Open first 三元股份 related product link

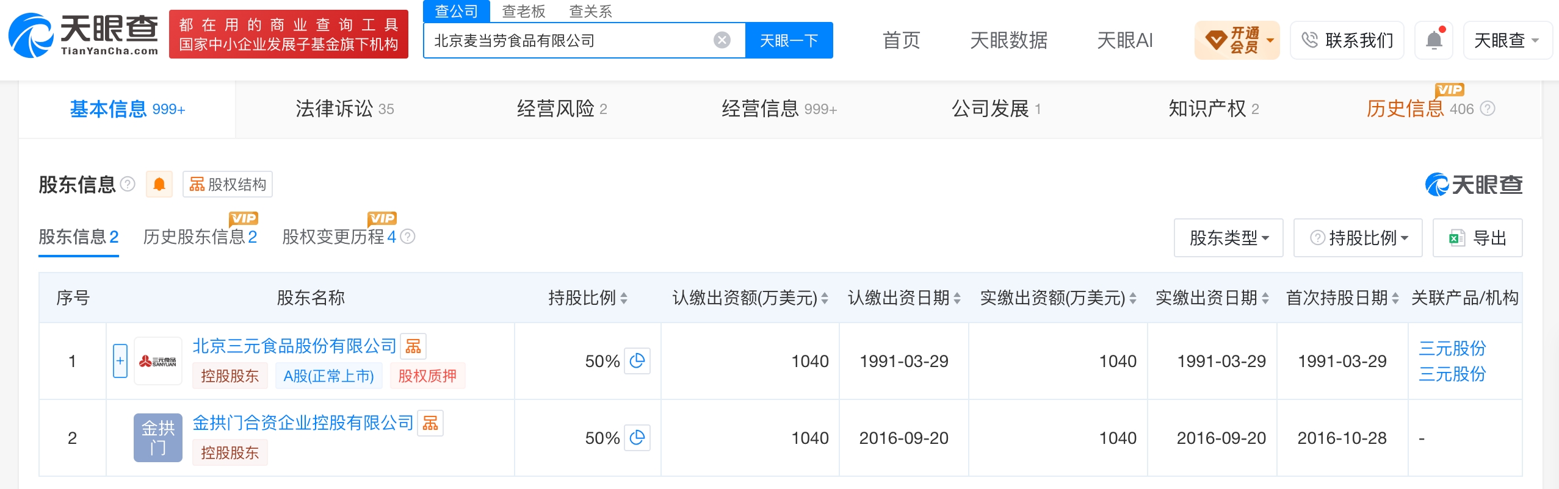(x=1452, y=349)
